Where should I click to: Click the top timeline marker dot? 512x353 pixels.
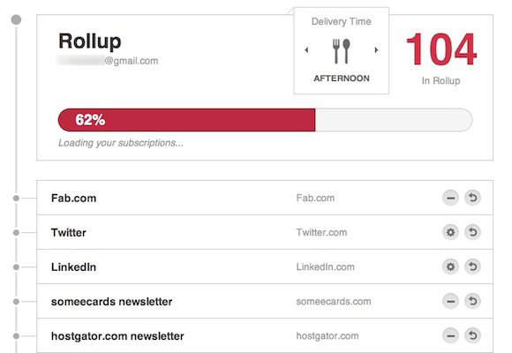point(16,19)
